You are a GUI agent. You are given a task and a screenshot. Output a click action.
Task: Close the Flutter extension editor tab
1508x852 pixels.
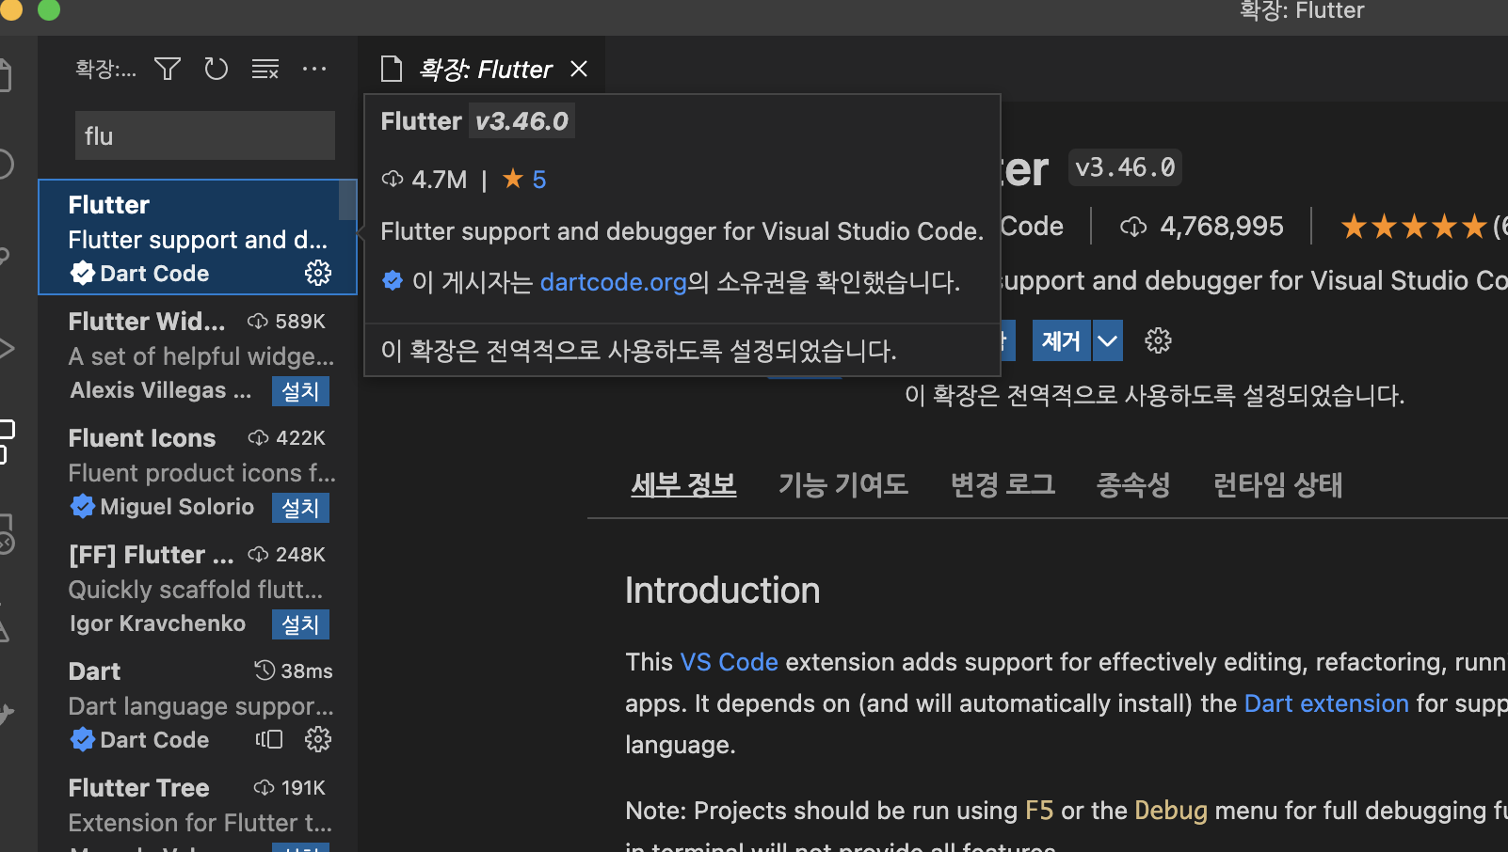point(579,69)
